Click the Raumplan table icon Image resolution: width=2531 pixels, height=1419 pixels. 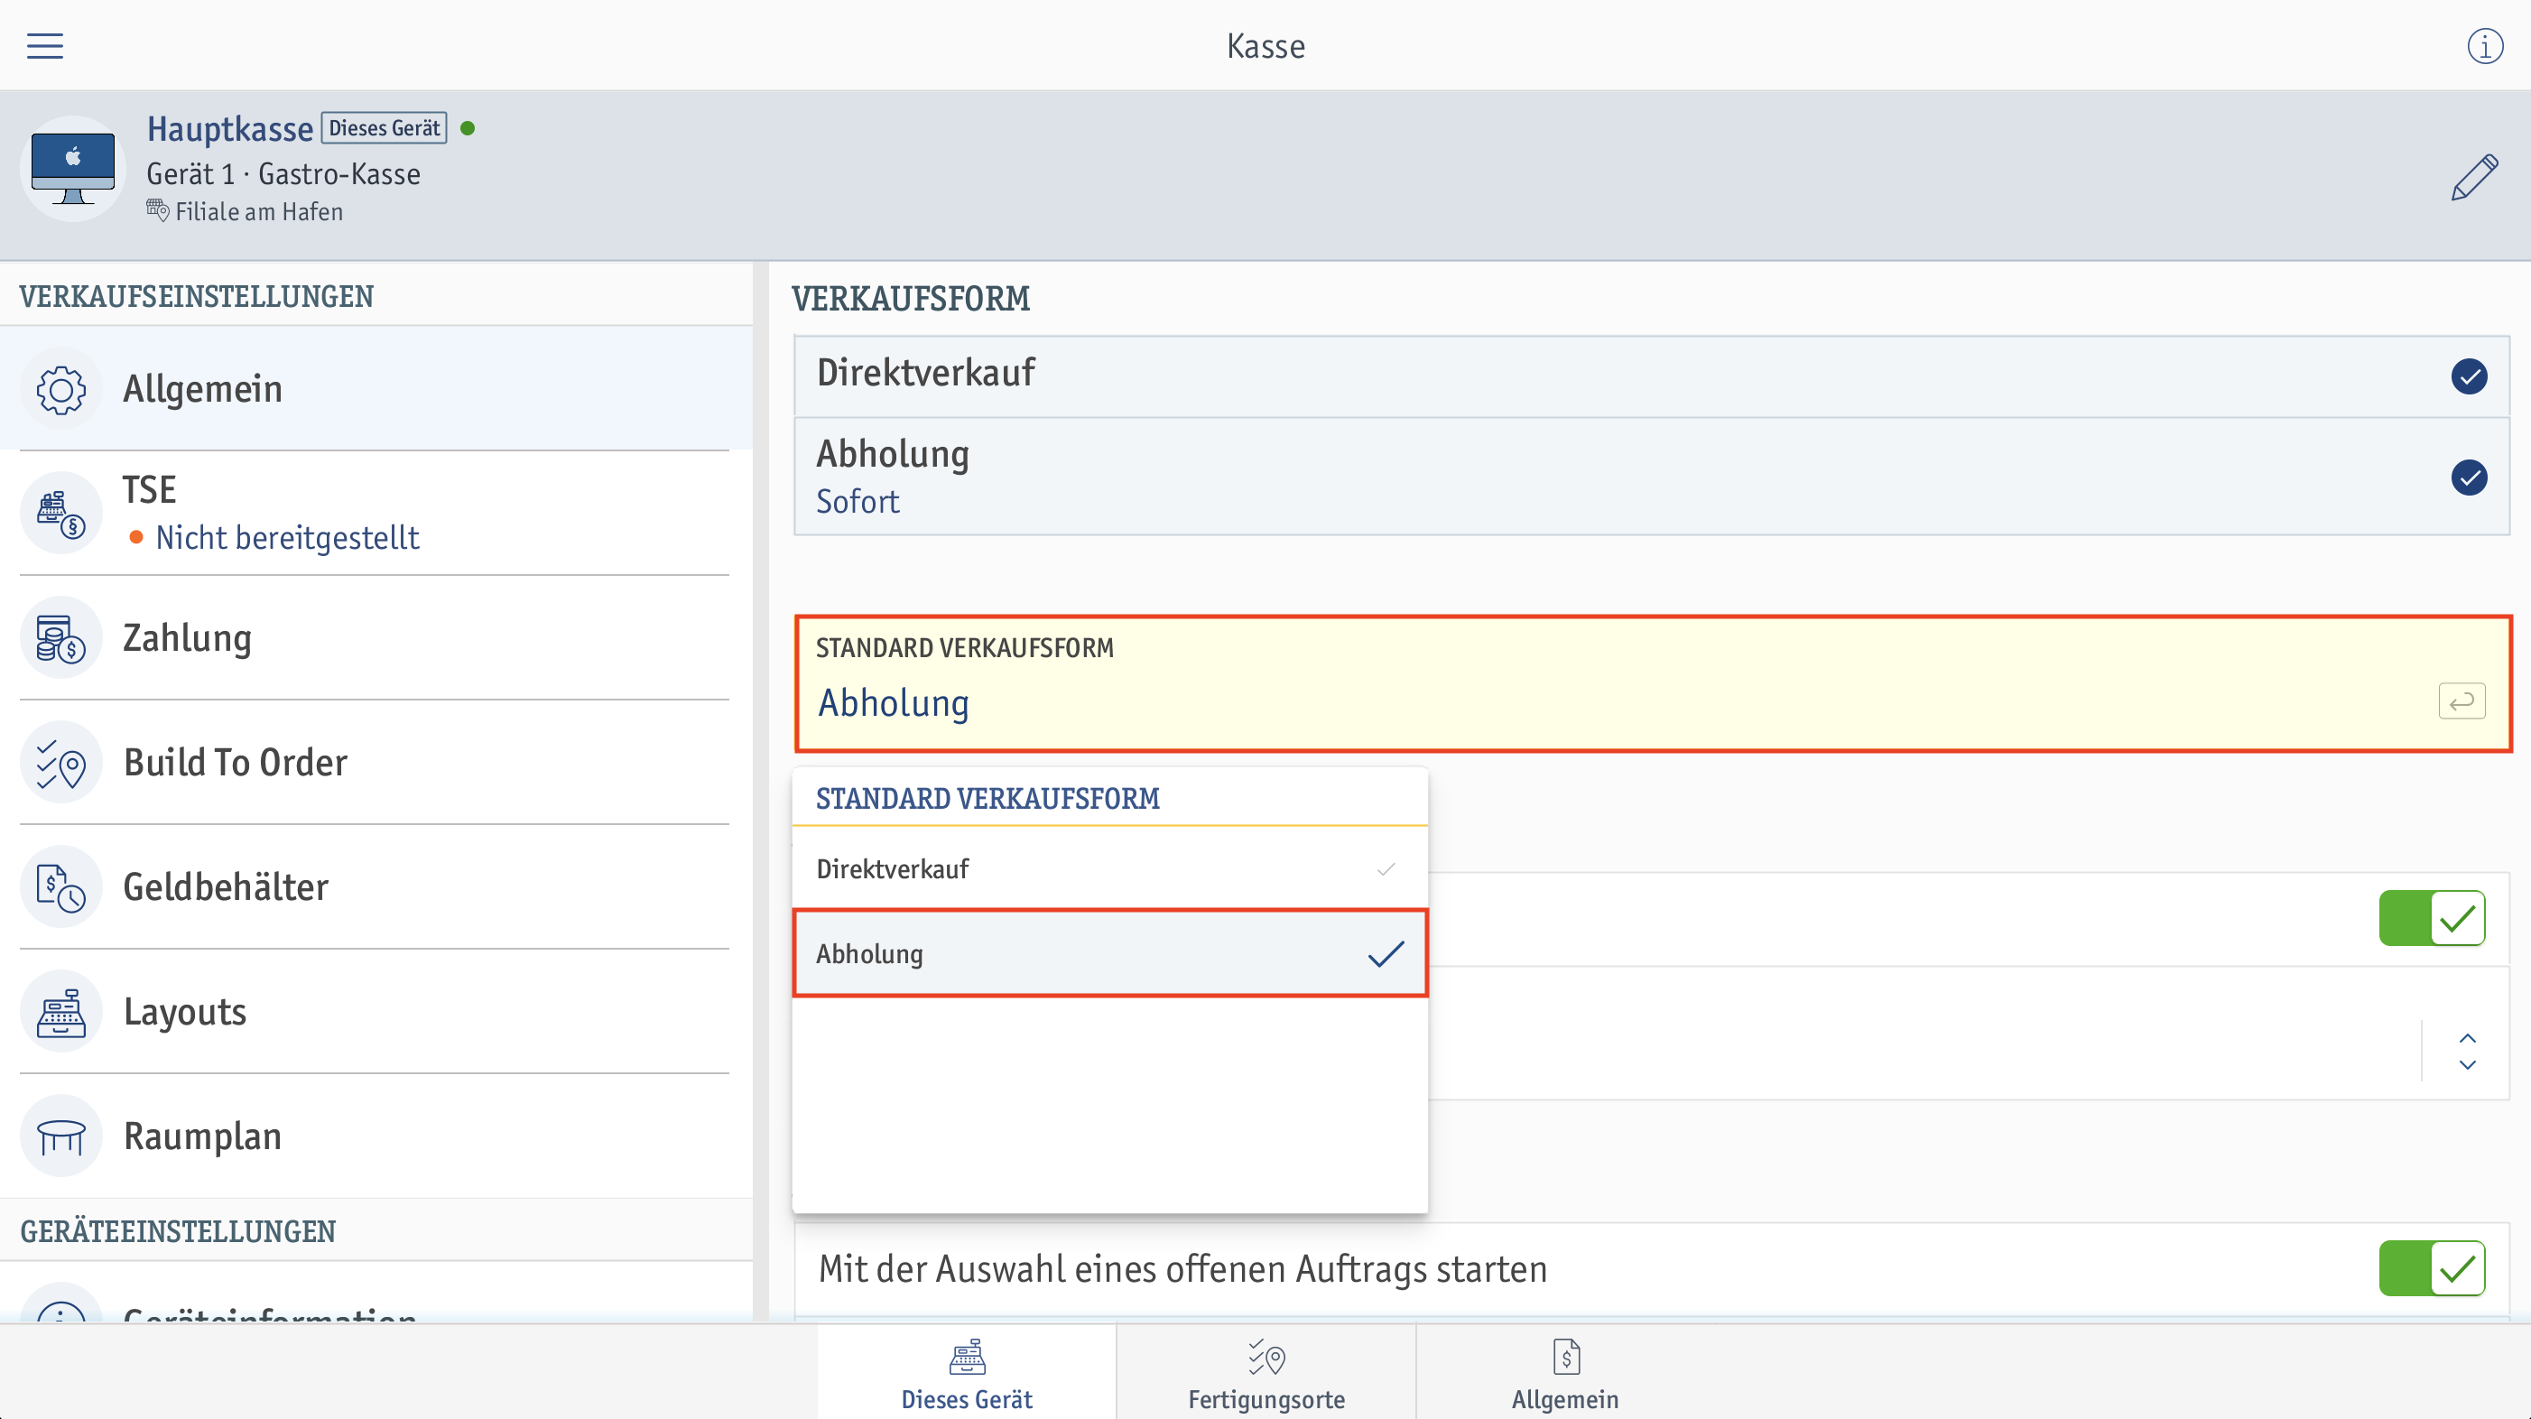(x=60, y=1137)
